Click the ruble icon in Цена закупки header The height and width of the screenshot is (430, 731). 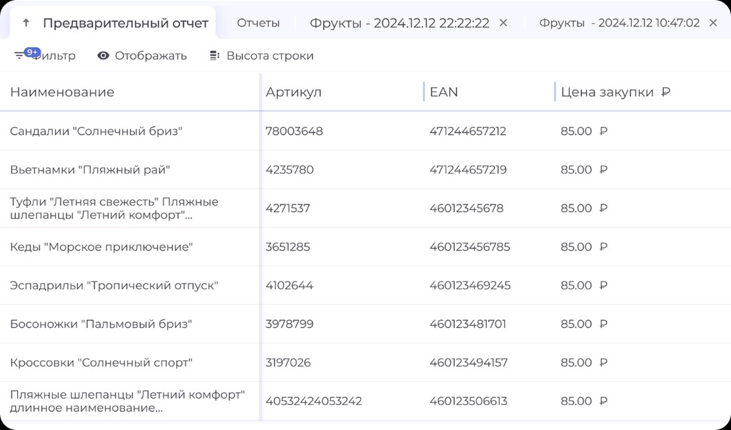click(666, 92)
